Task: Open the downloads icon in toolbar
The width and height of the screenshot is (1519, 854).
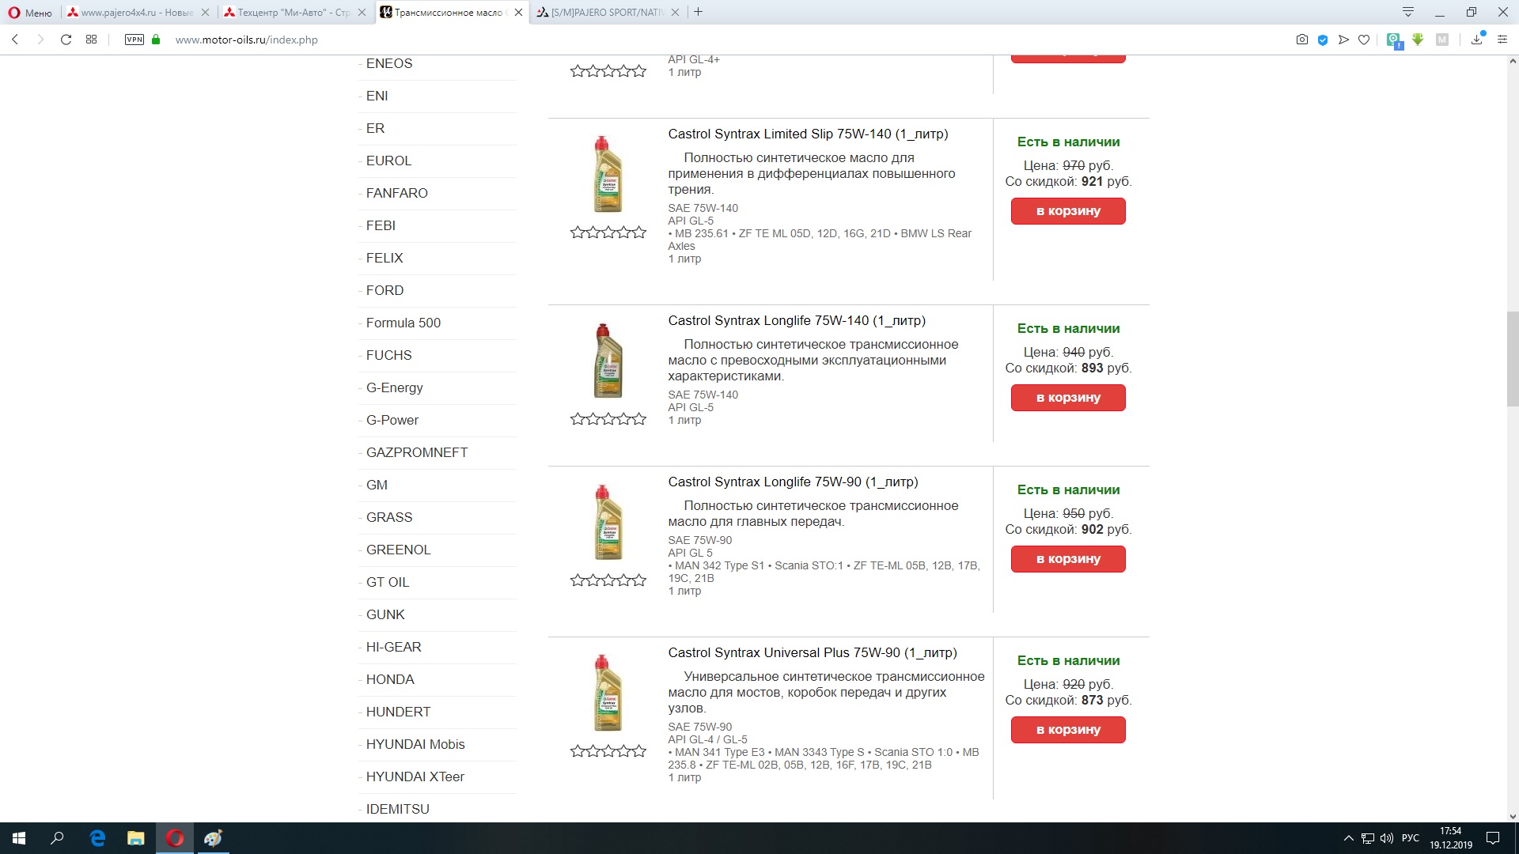Action: (1477, 40)
